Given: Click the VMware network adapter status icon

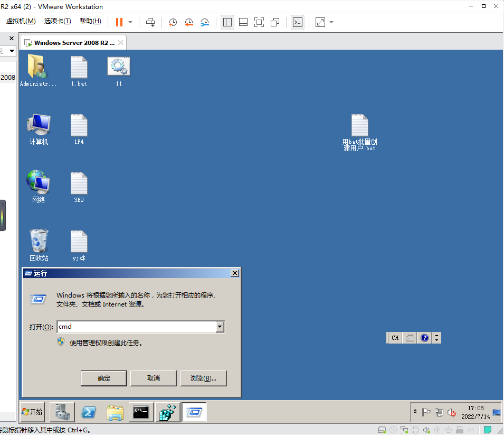Looking at the screenshot, I should tap(404, 430).
